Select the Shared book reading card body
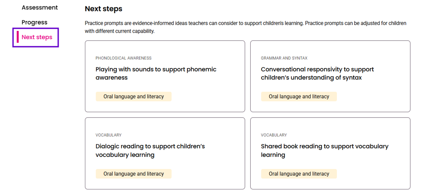Screen dimensions: 435x194 click(x=330, y=153)
